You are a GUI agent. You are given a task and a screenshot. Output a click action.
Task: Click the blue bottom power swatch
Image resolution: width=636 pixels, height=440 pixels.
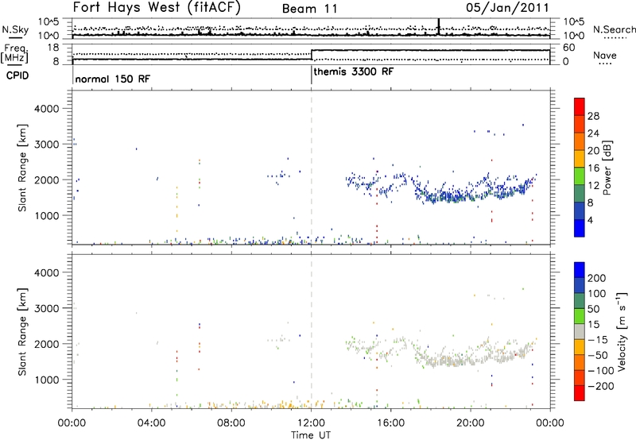click(x=580, y=228)
